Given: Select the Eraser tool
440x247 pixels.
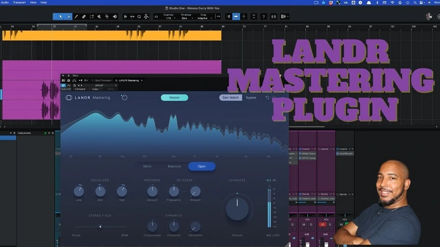Looking at the screenshot, I should 84,17.
